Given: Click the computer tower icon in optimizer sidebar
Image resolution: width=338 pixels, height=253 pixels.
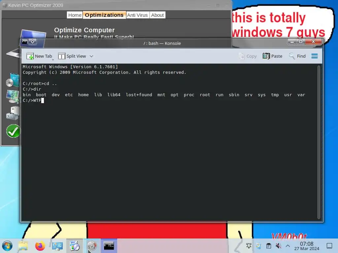Looking at the screenshot, I should point(13,113).
